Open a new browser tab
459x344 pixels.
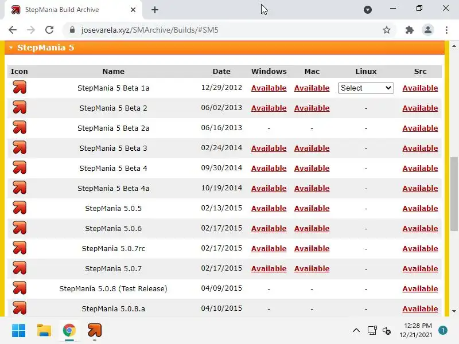155,10
